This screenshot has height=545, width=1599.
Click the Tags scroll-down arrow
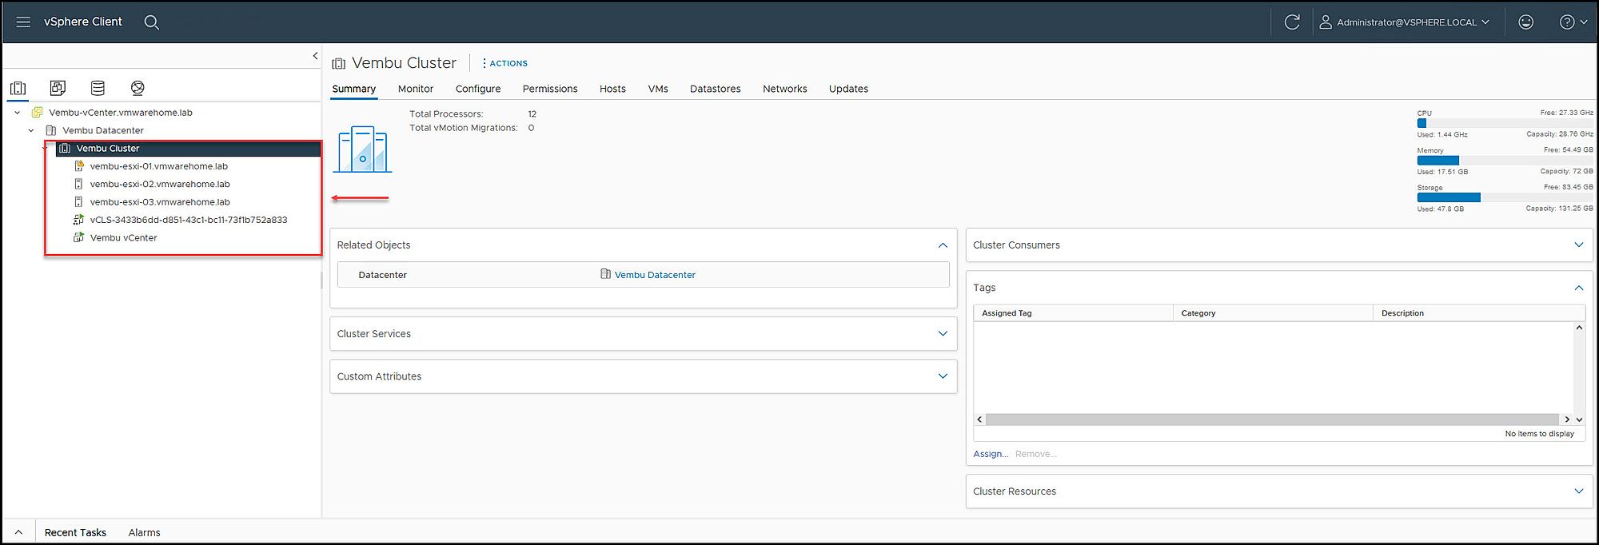[x=1579, y=420]
